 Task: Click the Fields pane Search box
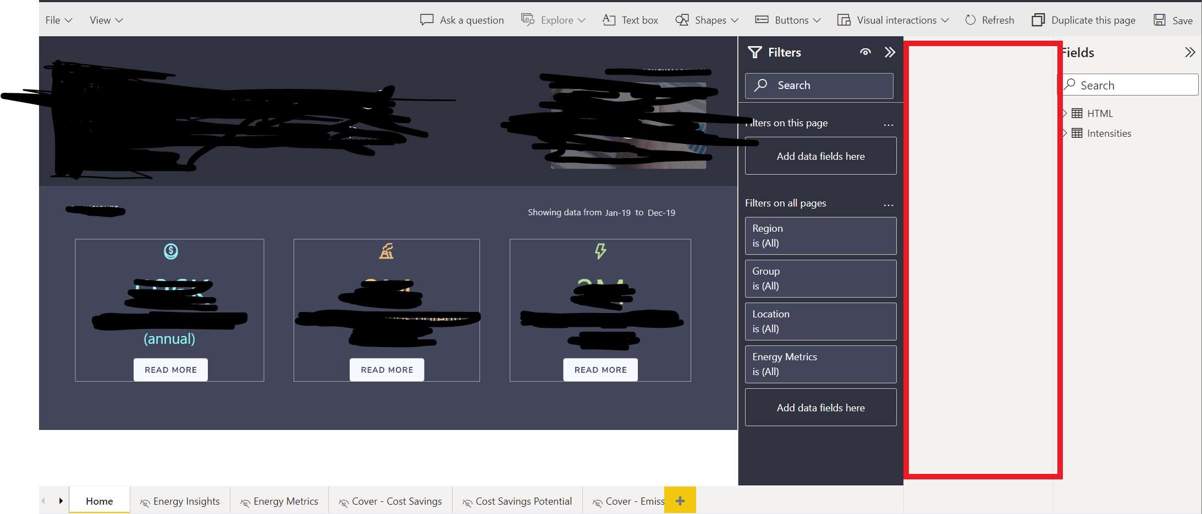[1130, 85]
